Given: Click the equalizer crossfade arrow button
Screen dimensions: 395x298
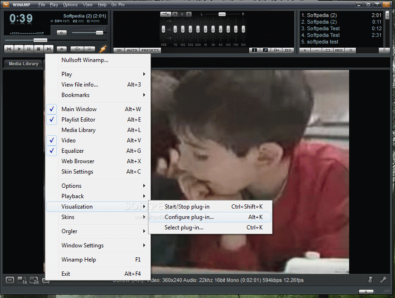Looking at the screenshot, I should 166,14.
